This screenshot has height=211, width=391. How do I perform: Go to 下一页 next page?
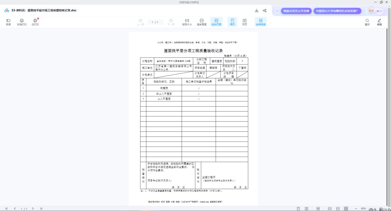171,22
